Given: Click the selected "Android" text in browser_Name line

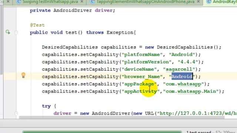Looking at the screenshot, I should click(x=182, y=76).
